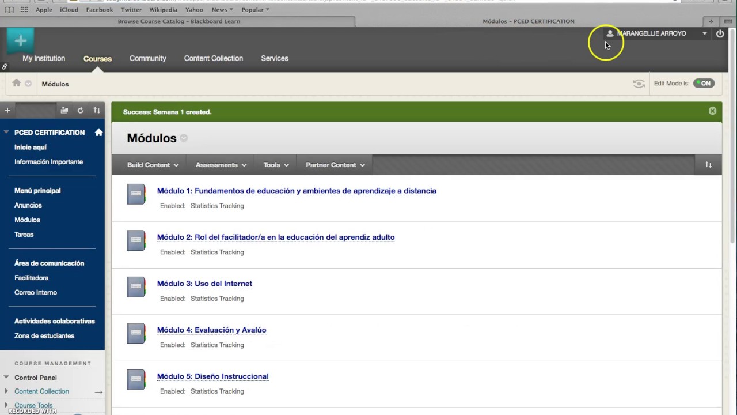
Task: Click the arrow next to Content Collection
Action: coord(98,392)
